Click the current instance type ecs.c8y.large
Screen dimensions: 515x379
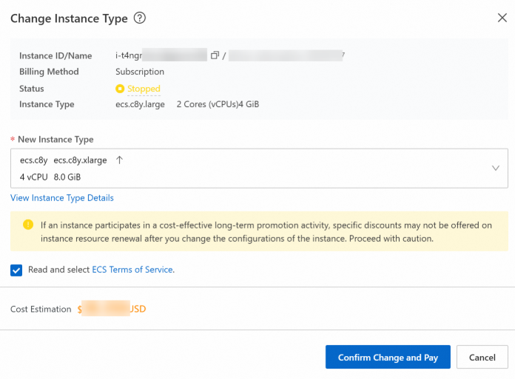point(140,104)
